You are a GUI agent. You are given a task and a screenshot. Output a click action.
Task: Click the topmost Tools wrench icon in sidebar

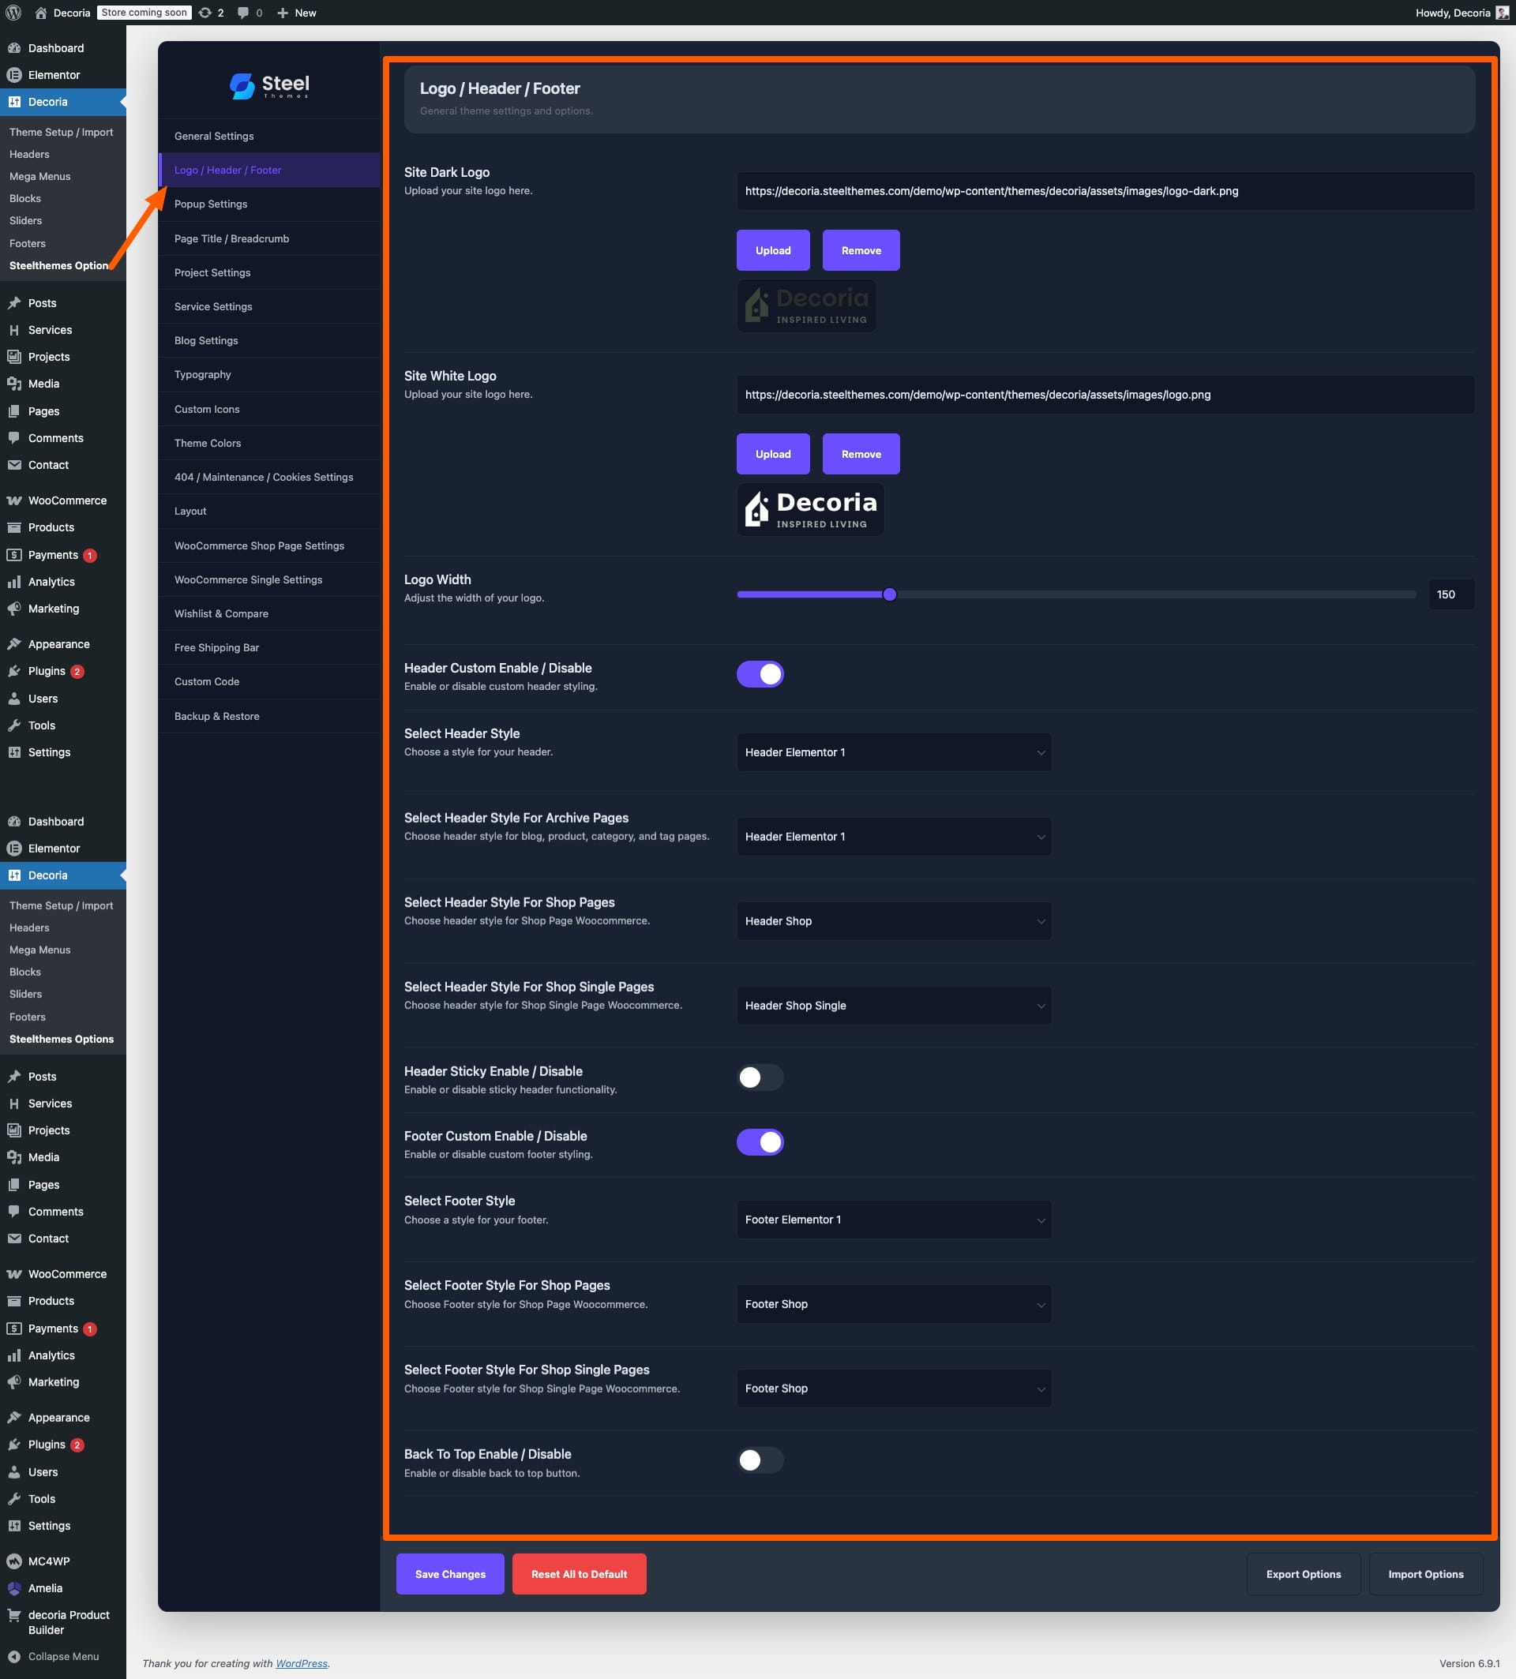[x=14, y=725]
